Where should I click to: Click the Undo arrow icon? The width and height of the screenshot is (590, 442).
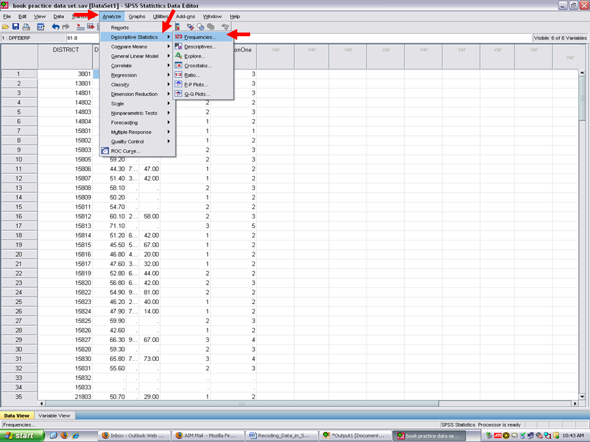[55, 27]
